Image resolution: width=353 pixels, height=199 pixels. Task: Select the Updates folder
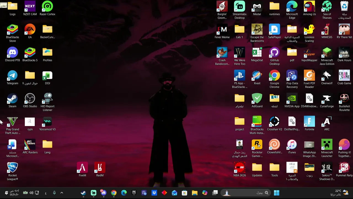[x=257, y=170]
